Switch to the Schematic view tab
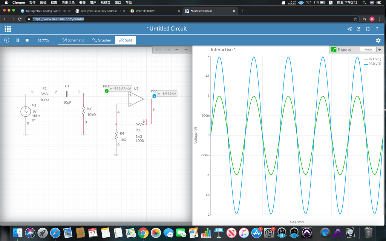 73,40
